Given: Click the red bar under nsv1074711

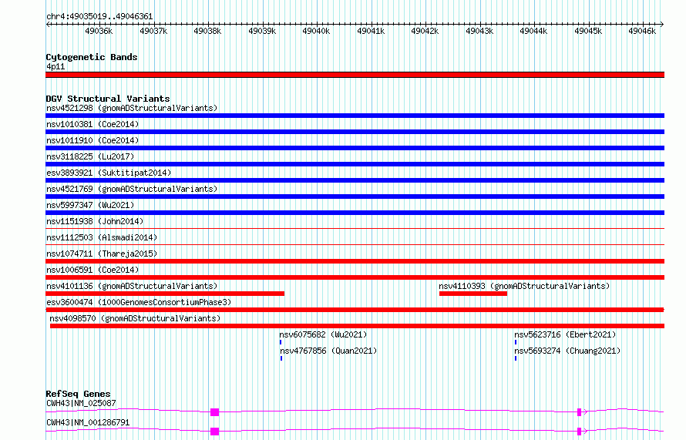Looking at the screenshot, I should click(355, 261).
